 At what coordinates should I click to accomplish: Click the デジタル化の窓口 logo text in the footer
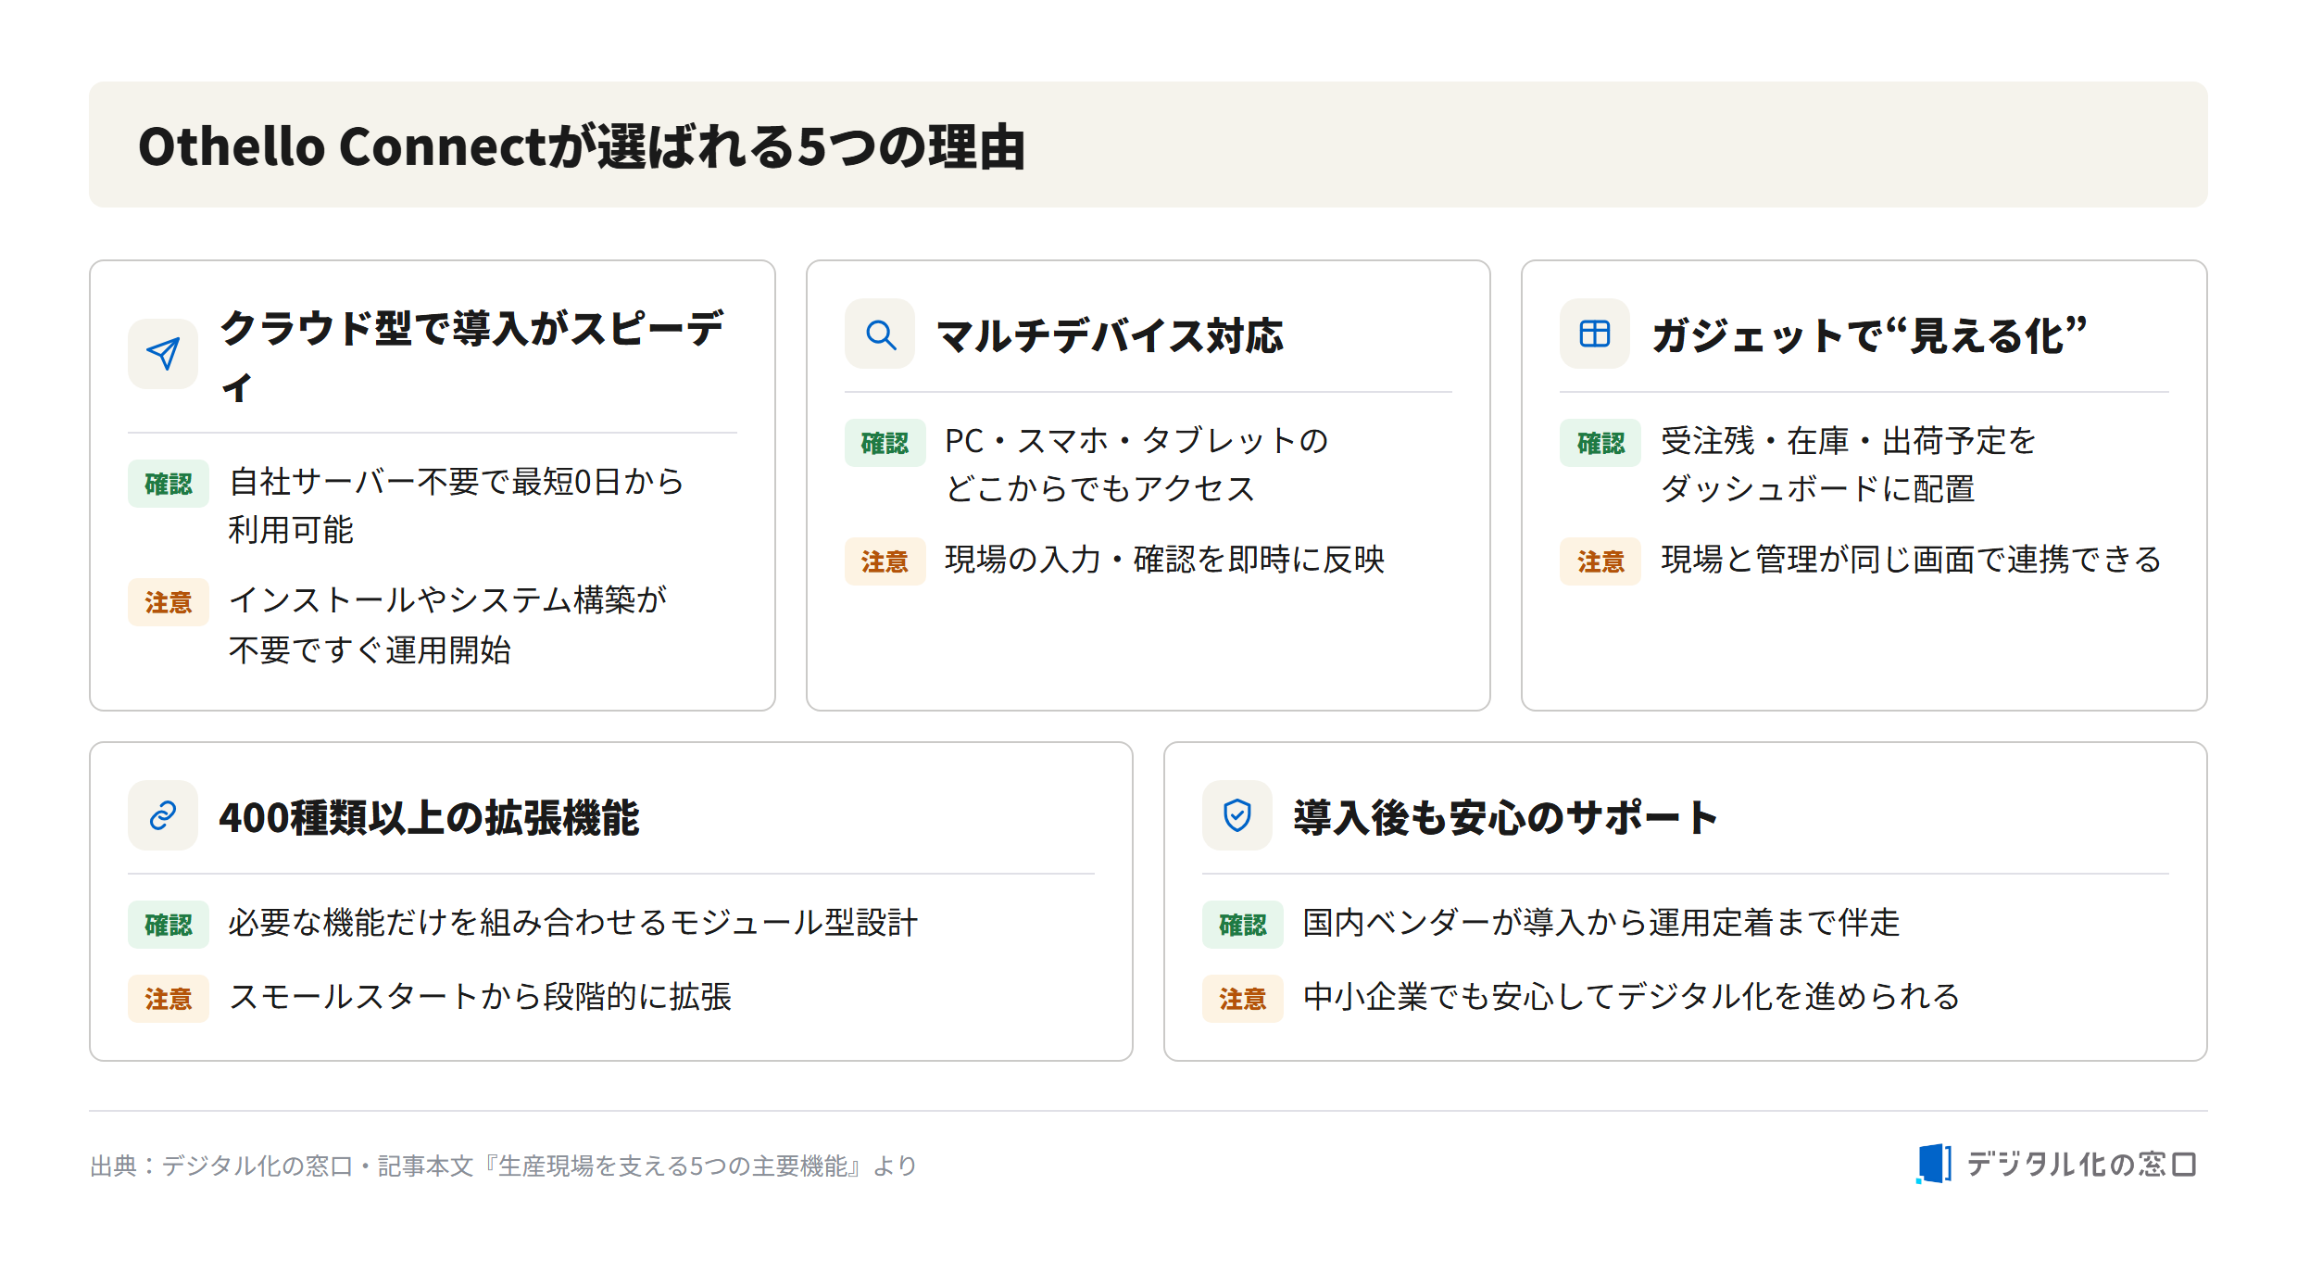point(2082,1164)
